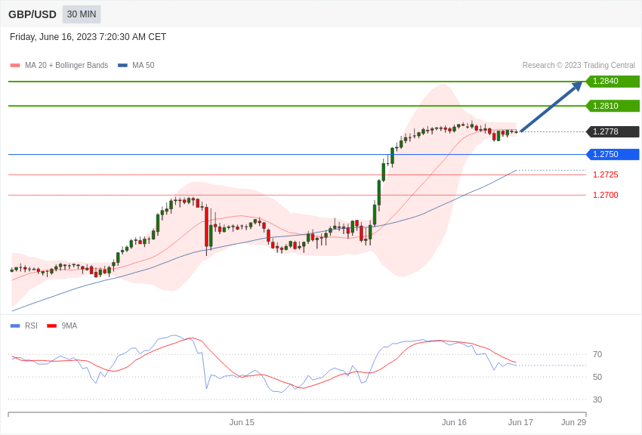Click the 1.2700 red support label
This screenshot has height=435, width=642.
pyautogui.click(x=606, y=195)
